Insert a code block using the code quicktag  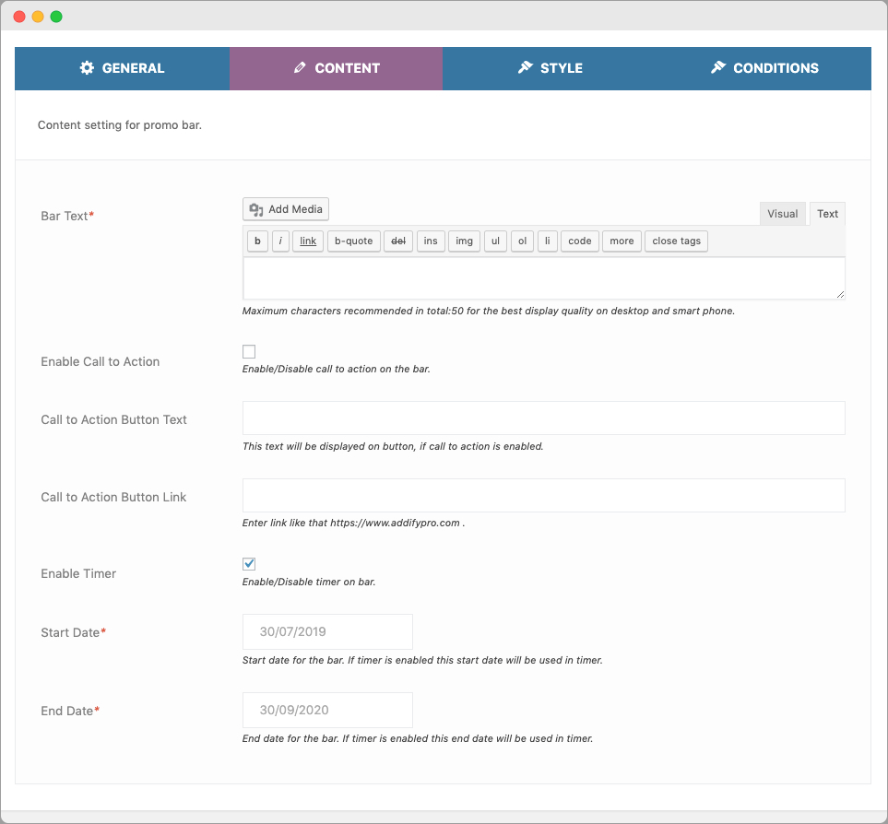[579, 241]
